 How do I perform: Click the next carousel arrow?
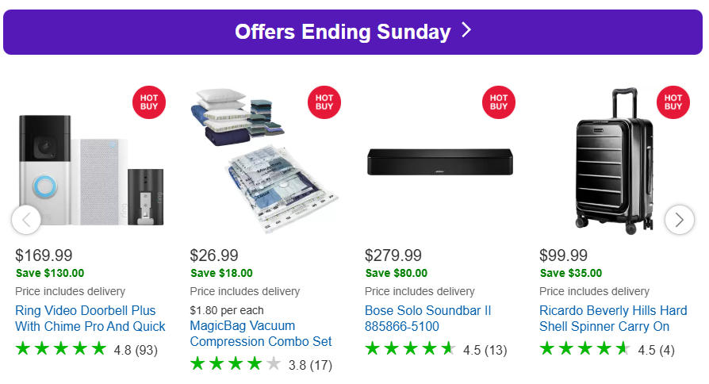[x=679, y=219]
